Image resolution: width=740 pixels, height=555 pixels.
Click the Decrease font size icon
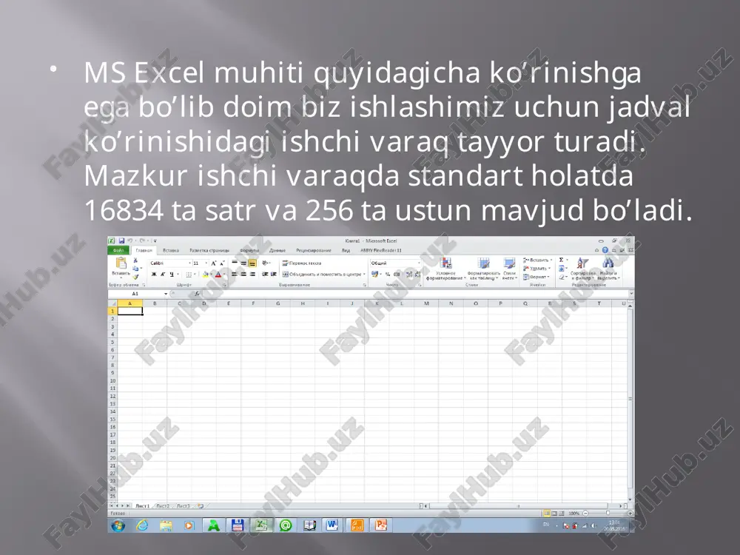click(x=222, y=263)
